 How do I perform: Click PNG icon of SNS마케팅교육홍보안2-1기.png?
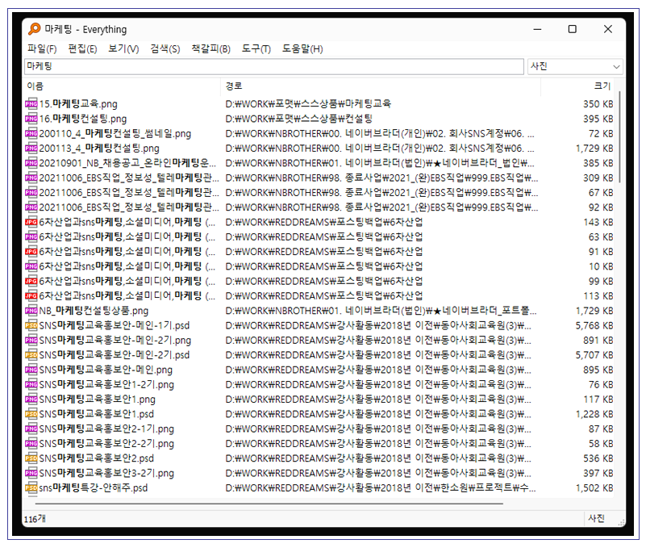31,429
